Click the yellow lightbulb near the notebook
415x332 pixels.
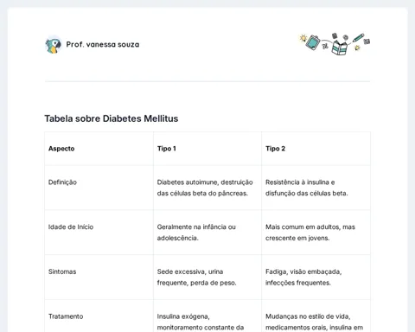click(x=303, y=38)
